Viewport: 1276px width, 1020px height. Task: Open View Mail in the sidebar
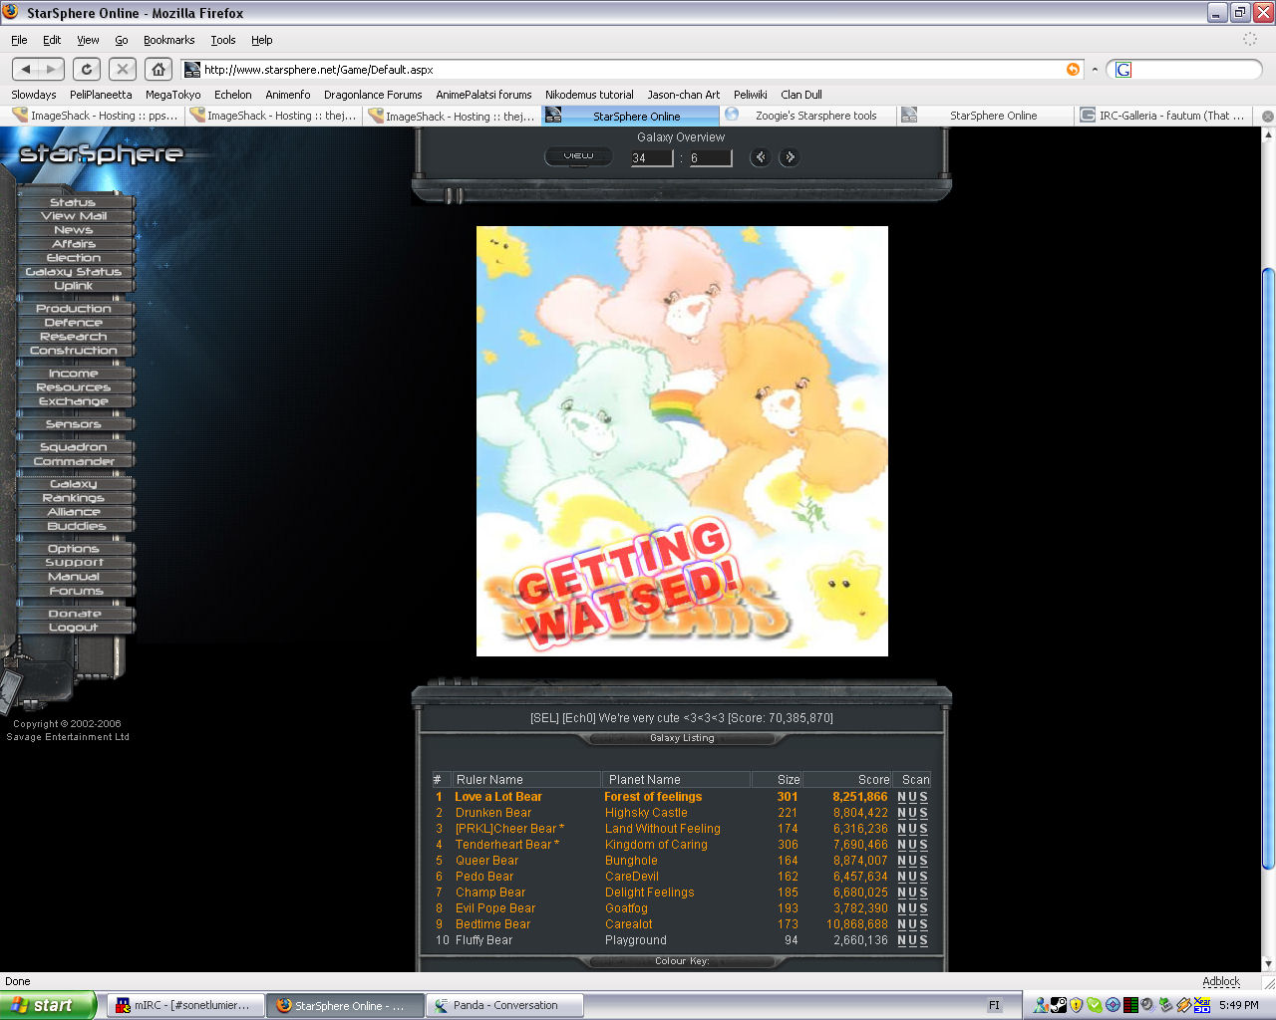coord(73,216)
